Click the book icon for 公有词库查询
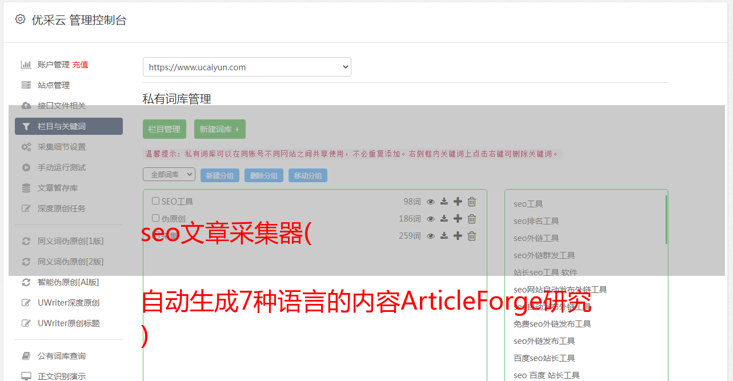 [26, 356]
